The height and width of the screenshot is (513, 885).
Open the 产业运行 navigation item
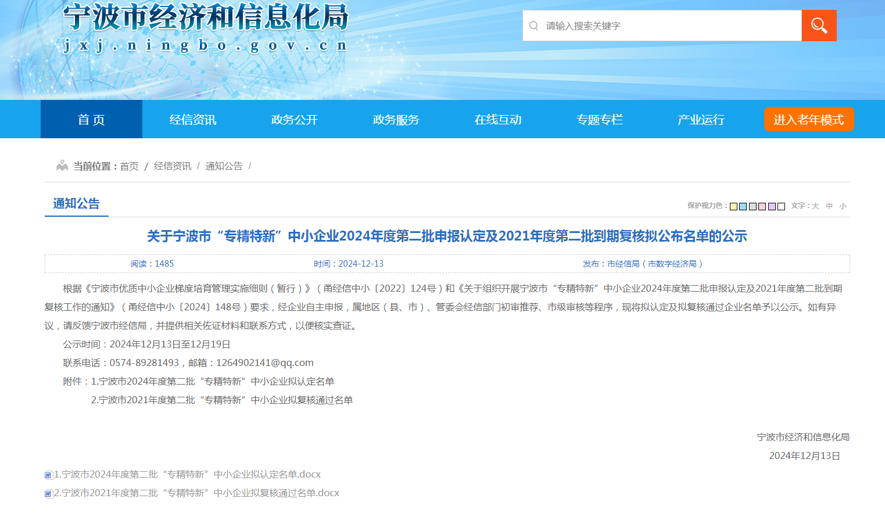[701, 120]
